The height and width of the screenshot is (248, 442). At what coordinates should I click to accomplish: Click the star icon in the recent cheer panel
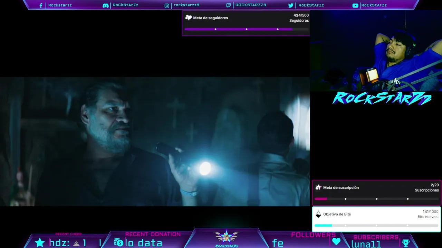point(40,242)
